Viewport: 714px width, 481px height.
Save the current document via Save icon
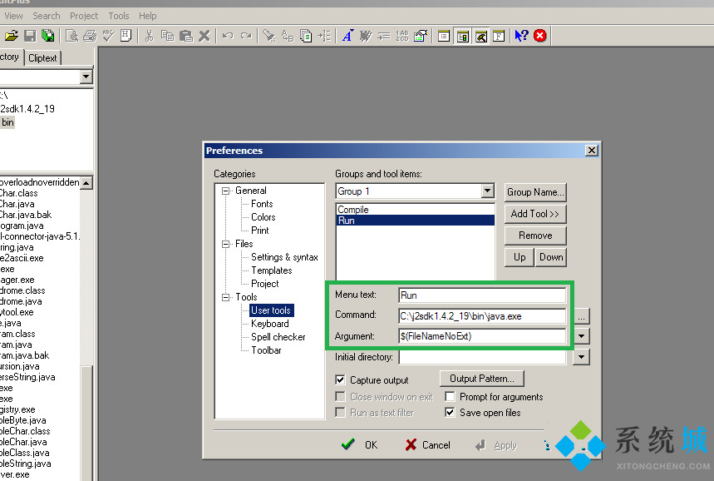point(30,35)
